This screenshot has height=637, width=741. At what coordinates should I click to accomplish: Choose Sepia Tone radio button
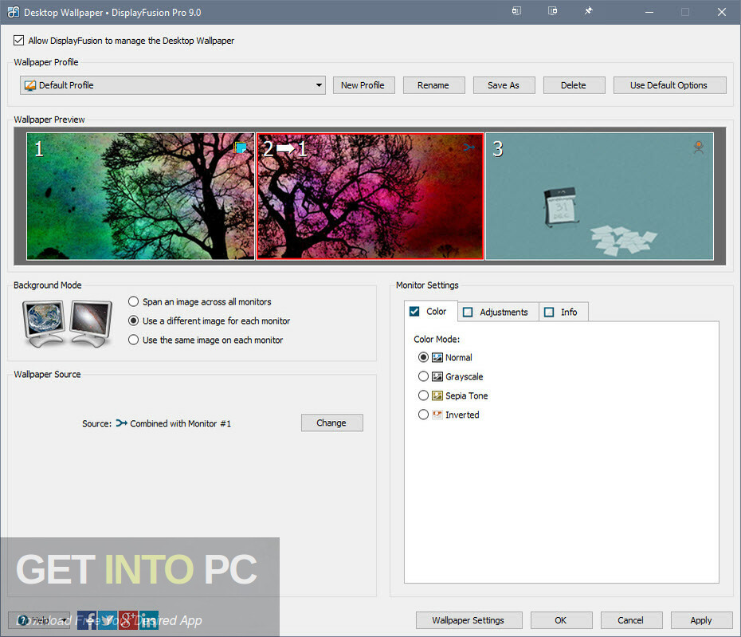(423, 395)
